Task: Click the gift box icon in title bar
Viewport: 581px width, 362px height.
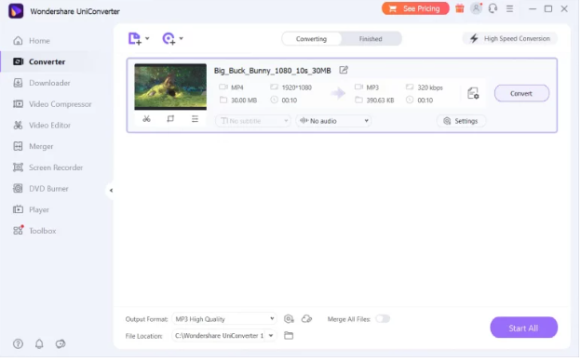Action: (460, 8)
